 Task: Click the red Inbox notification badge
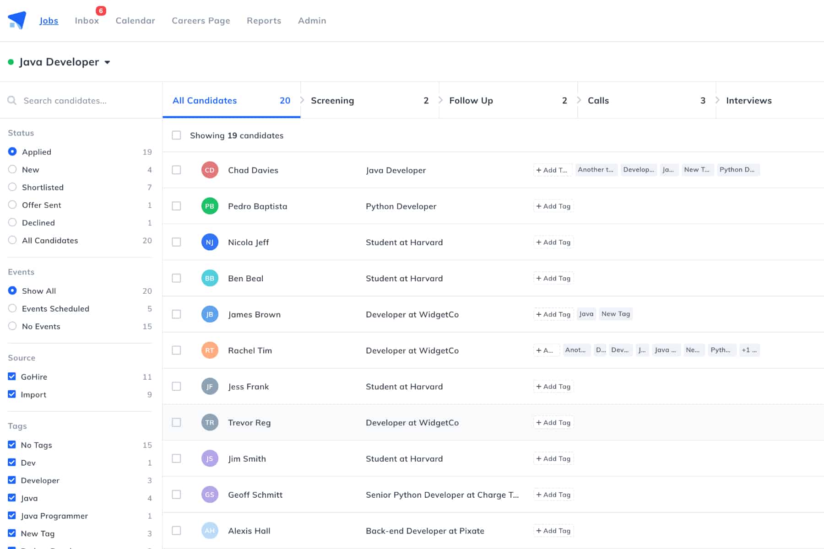coord(100,10)
